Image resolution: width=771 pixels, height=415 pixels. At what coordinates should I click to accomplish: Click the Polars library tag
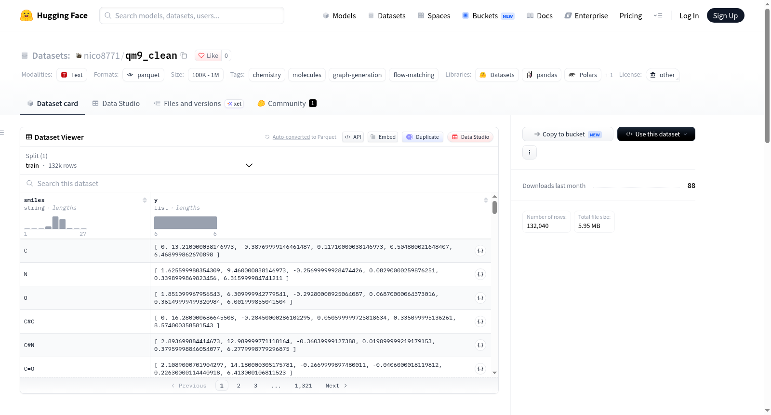(x=583, y=75)
